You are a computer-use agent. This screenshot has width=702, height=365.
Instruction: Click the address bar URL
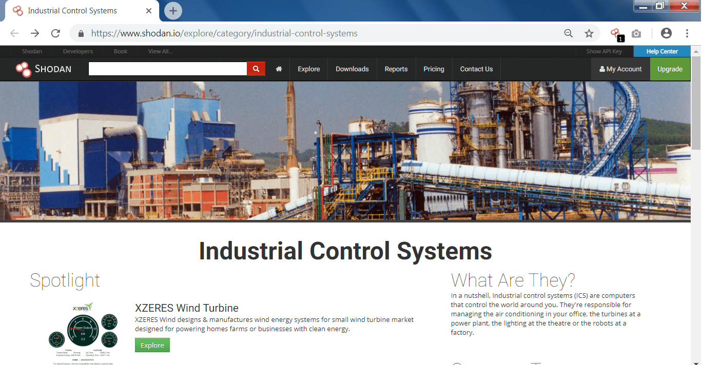pyautogui.click(x=224, y=34)
